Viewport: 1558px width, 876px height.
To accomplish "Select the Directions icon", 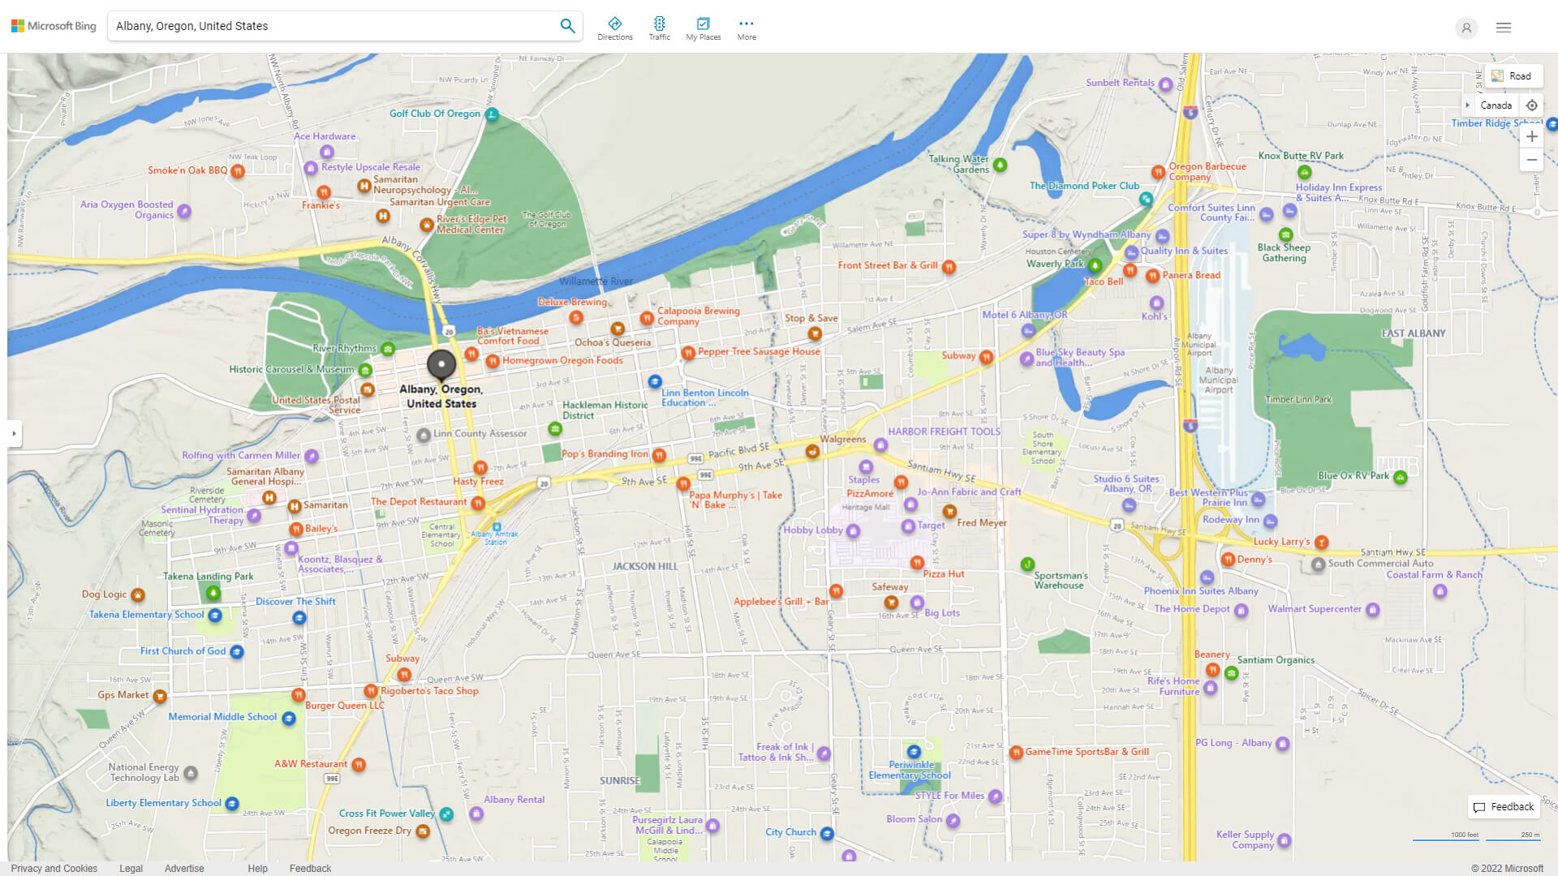I will click(615, 27).
